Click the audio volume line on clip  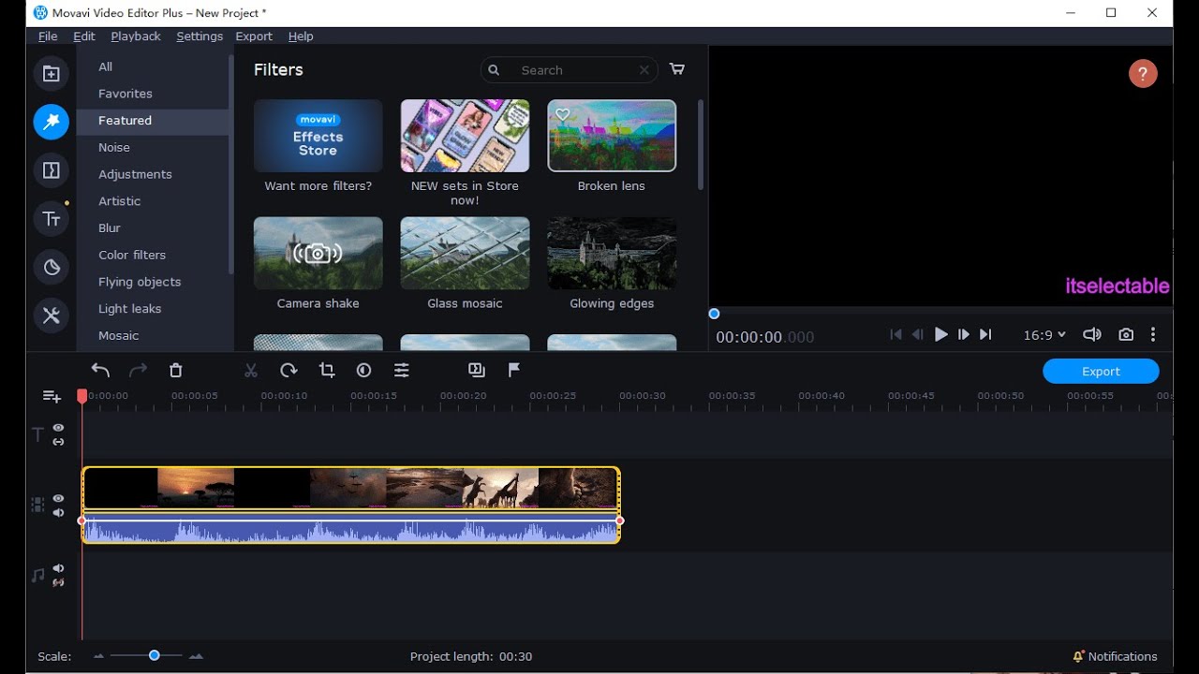pos(350,520)
